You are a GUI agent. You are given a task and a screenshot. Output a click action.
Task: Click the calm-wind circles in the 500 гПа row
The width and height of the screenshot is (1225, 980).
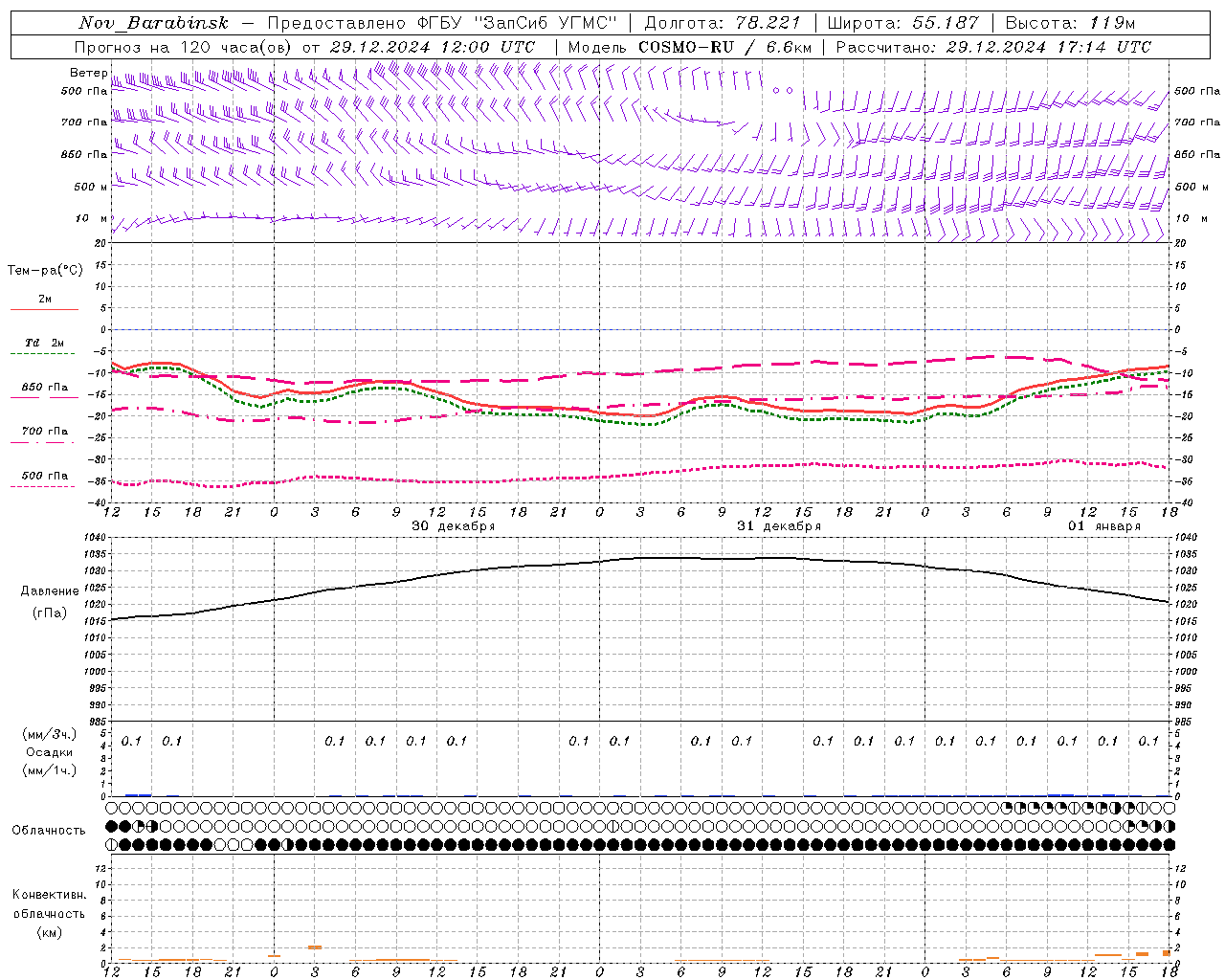tap(783, 90)
